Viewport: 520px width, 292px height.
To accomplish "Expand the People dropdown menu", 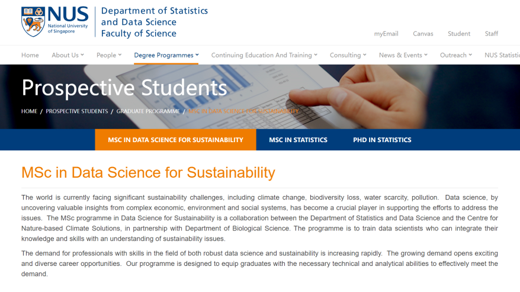I will (109, 55).
